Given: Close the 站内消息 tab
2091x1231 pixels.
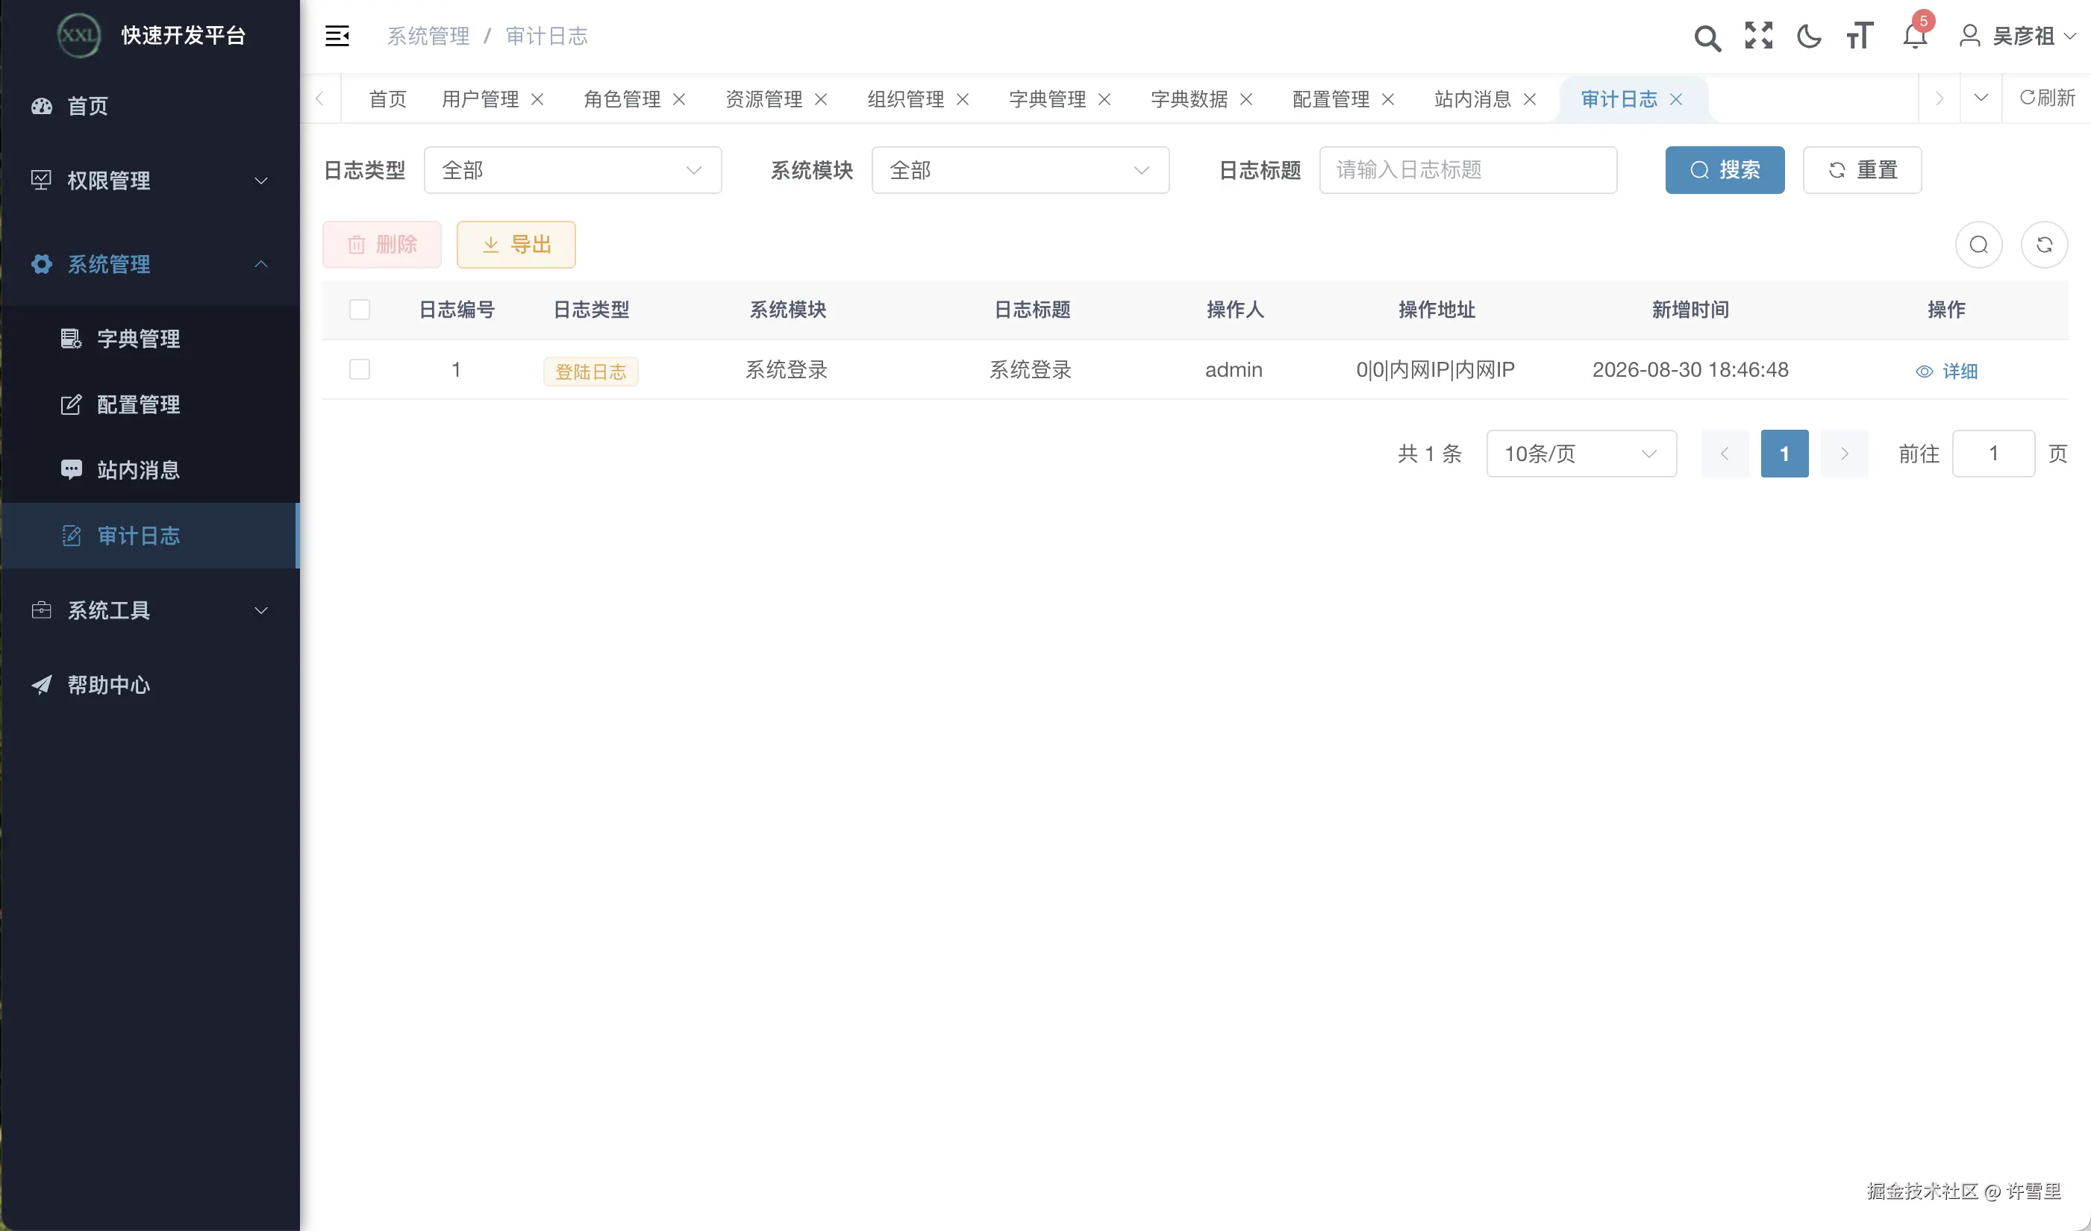Looking at the screenshot, I should coord(1531,99).
